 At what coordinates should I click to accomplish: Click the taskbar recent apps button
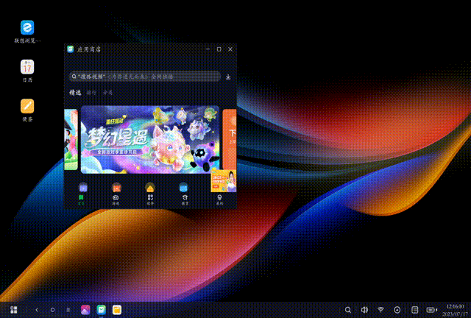68,310
